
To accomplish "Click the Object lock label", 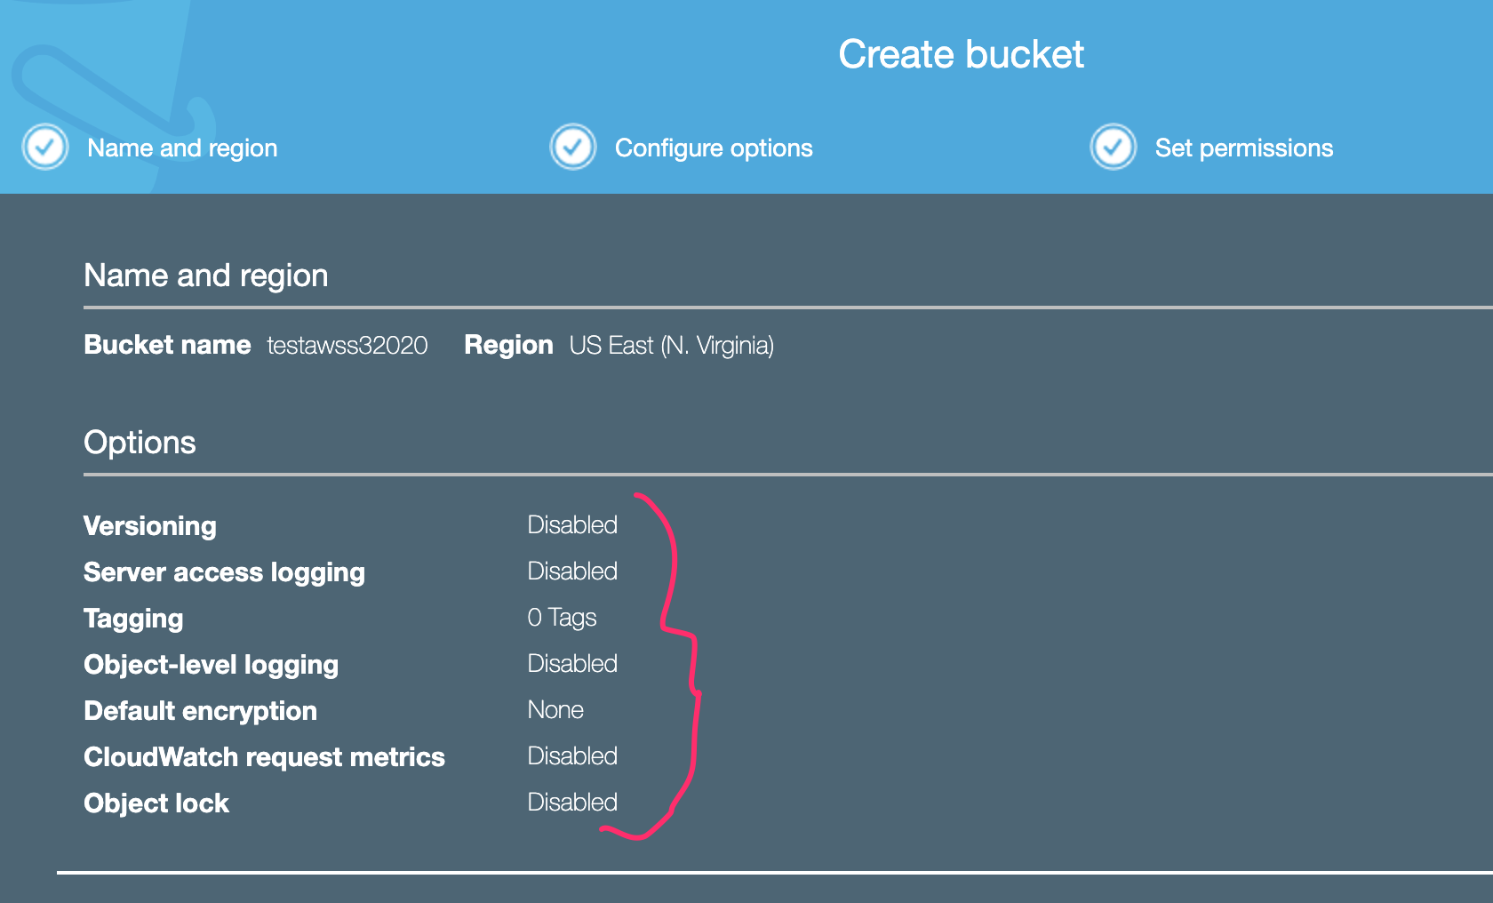I will (156, 803).
